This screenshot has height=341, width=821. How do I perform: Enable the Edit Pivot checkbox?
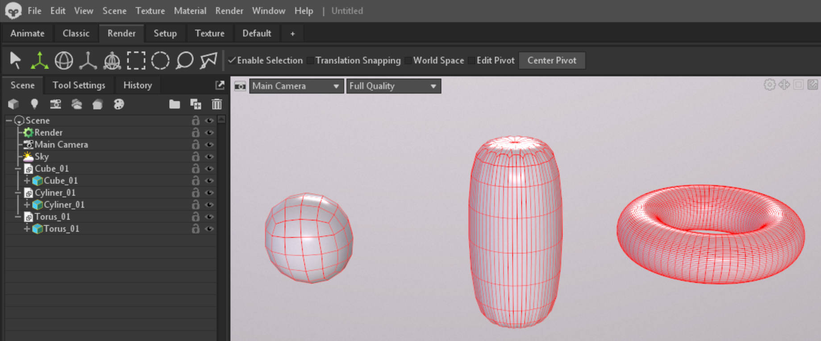(471, 60)
